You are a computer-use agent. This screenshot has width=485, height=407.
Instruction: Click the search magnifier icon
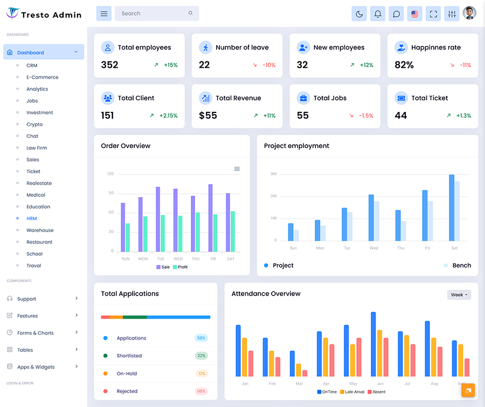[x=191, y=13]
